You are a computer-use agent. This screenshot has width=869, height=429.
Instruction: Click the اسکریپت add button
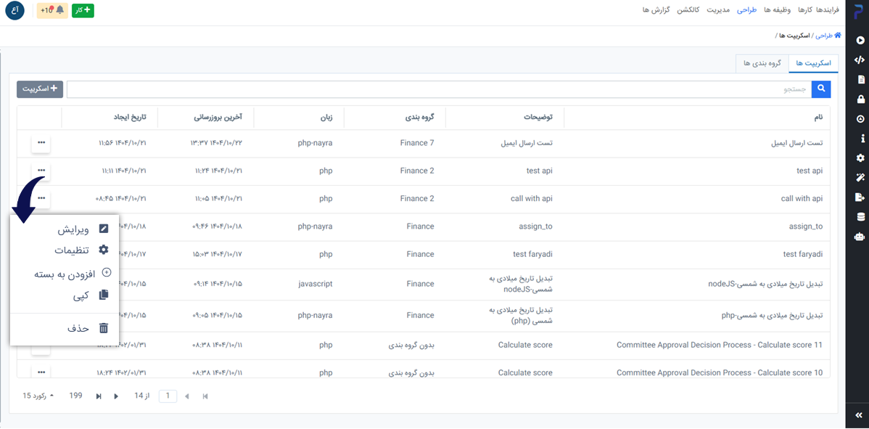click(40, 89)
